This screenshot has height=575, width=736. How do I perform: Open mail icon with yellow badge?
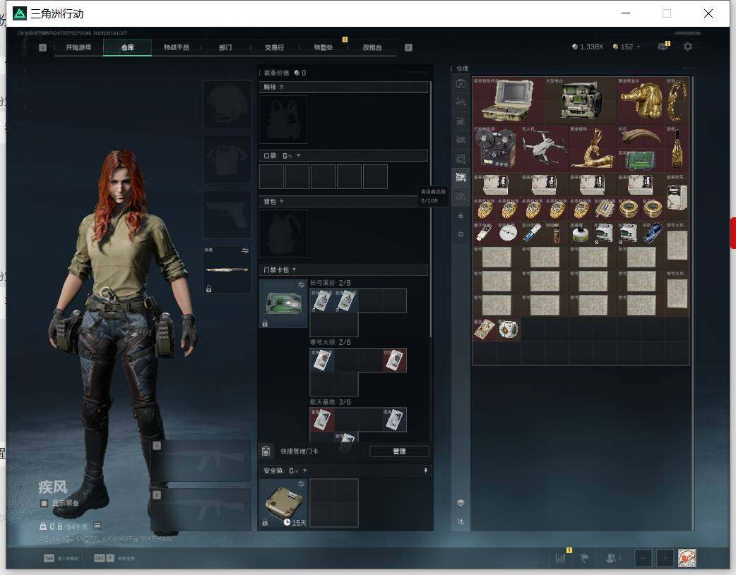click(663, 46)
